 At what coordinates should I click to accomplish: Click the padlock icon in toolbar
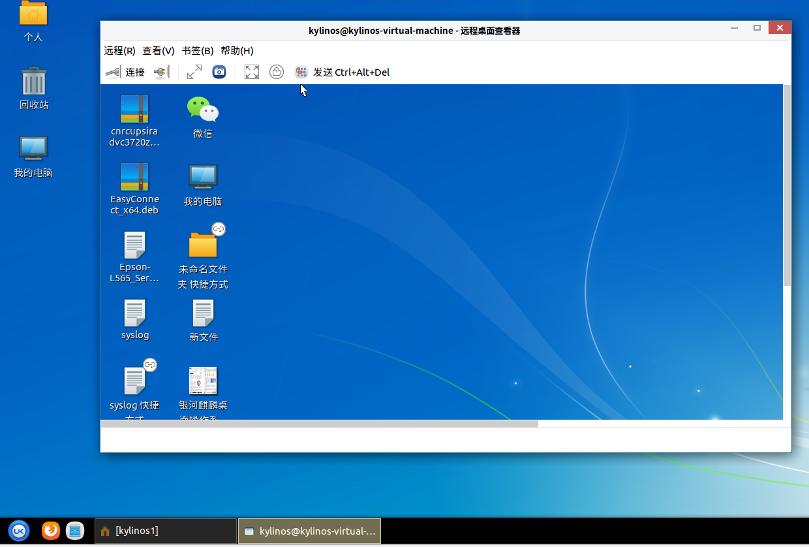(277, 72)
